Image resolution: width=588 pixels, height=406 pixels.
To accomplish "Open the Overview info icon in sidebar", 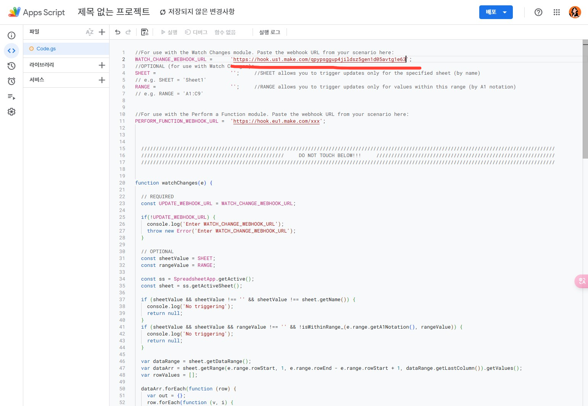I will pos(11,35).
